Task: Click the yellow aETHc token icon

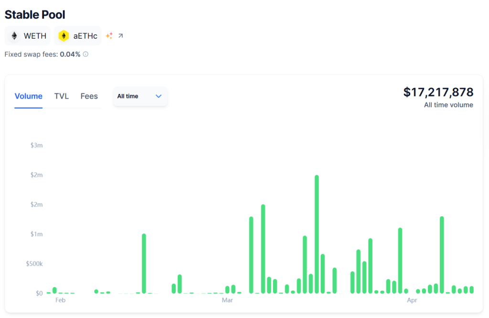Action: 64,36
